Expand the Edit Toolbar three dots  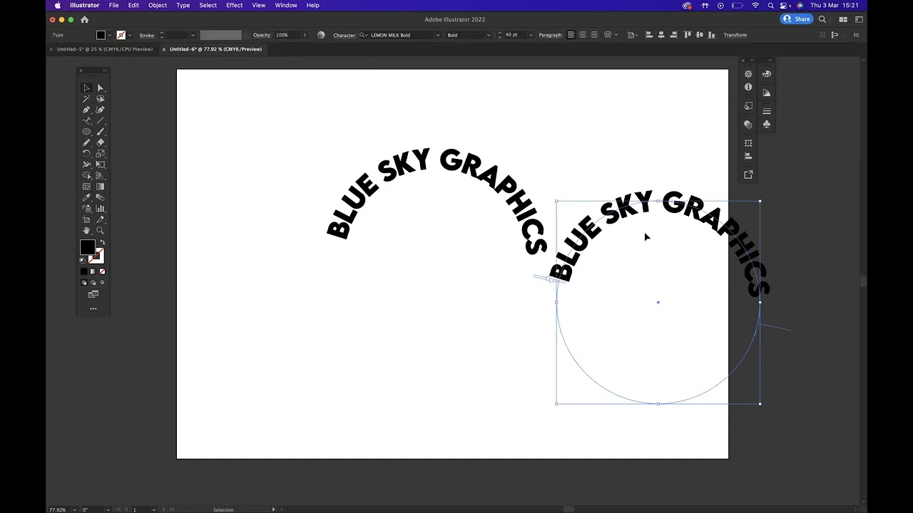(x=93, y=309)
